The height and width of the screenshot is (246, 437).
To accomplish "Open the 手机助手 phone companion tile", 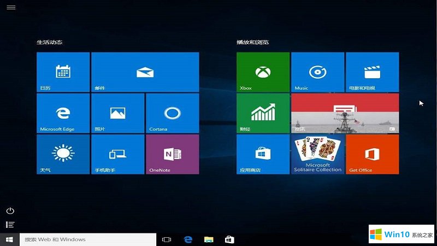I will (x=117, y=154).
